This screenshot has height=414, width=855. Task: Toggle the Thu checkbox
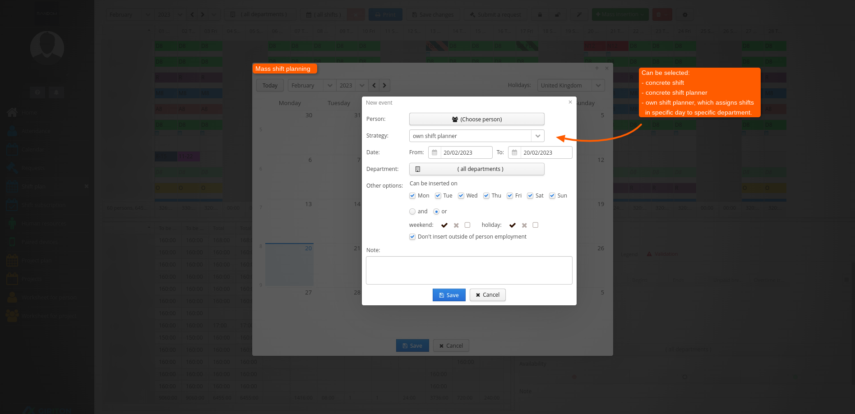(486, 196)
